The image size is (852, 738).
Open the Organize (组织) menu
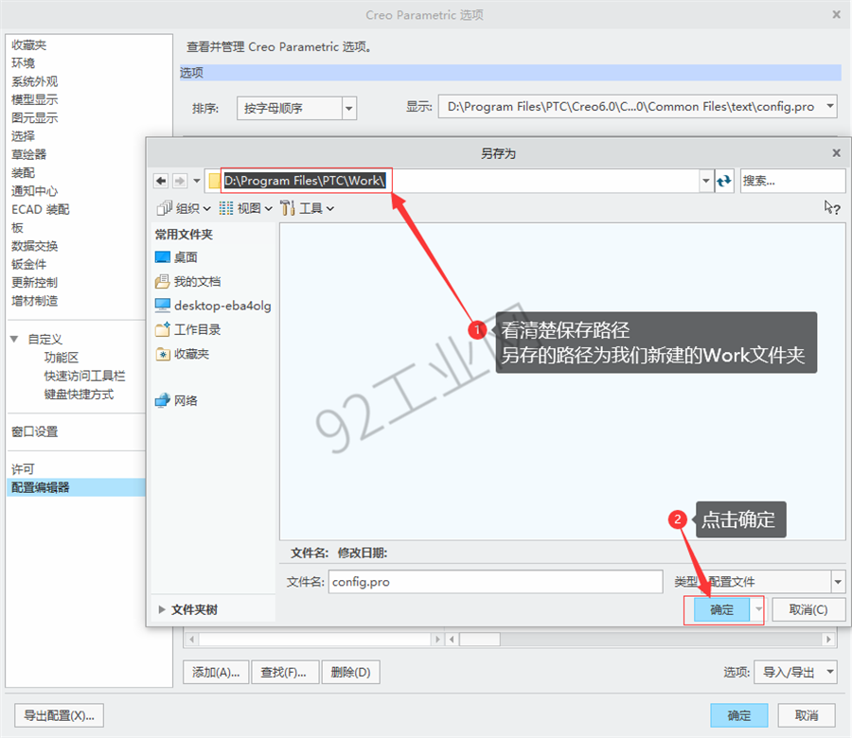coord(184,208)
